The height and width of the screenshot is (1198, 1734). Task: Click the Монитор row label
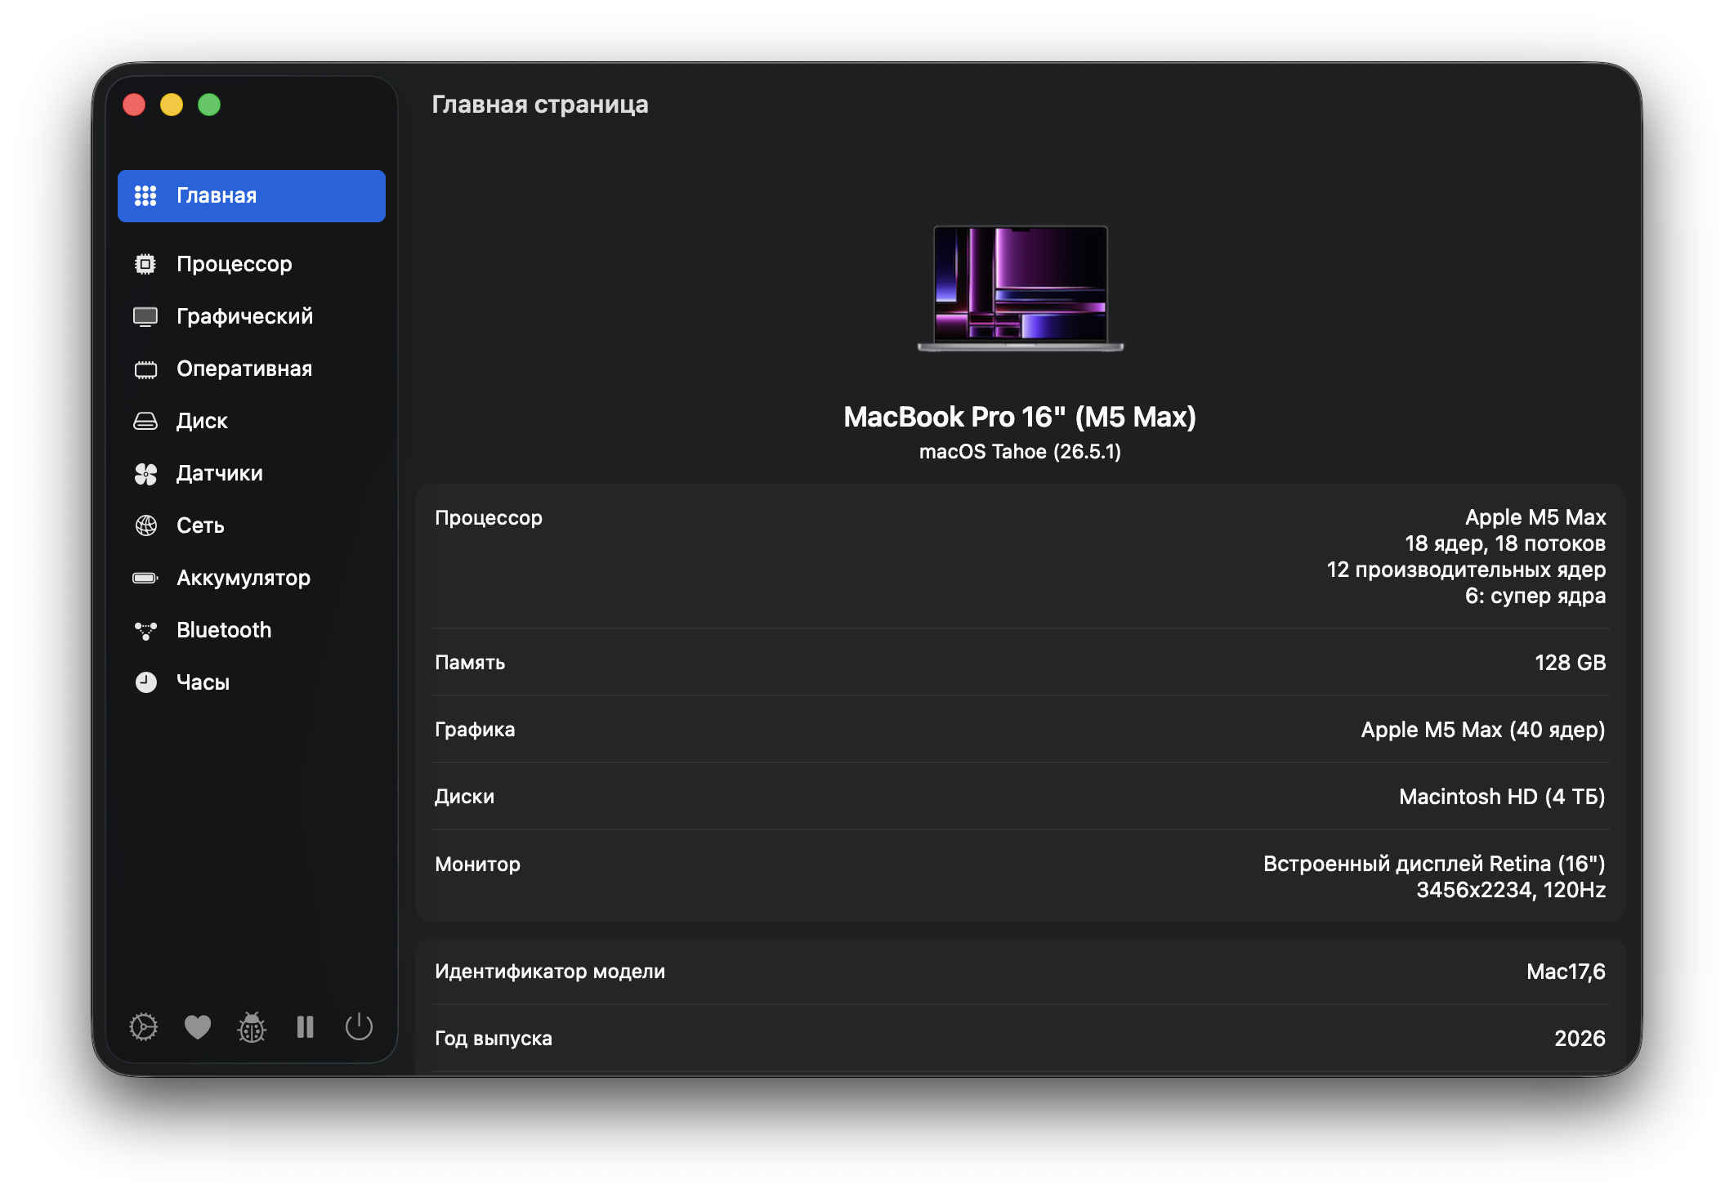pos(477,864)
